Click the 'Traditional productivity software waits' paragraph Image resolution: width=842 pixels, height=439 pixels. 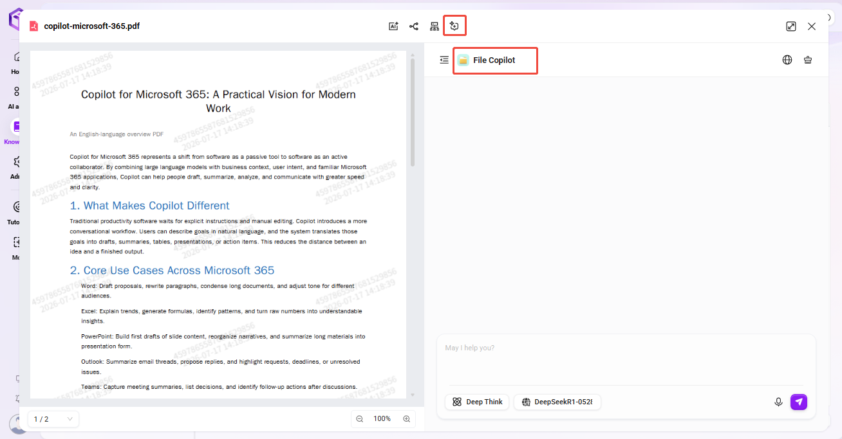(218, 236)
